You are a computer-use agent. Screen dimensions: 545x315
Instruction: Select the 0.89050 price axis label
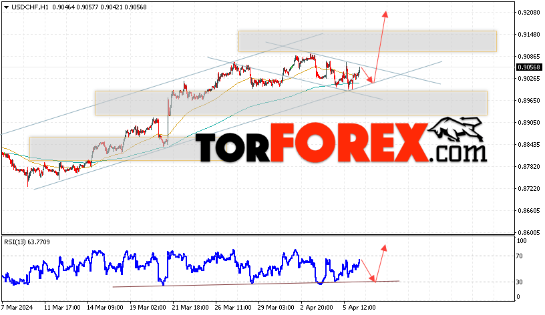pos(529,123)
